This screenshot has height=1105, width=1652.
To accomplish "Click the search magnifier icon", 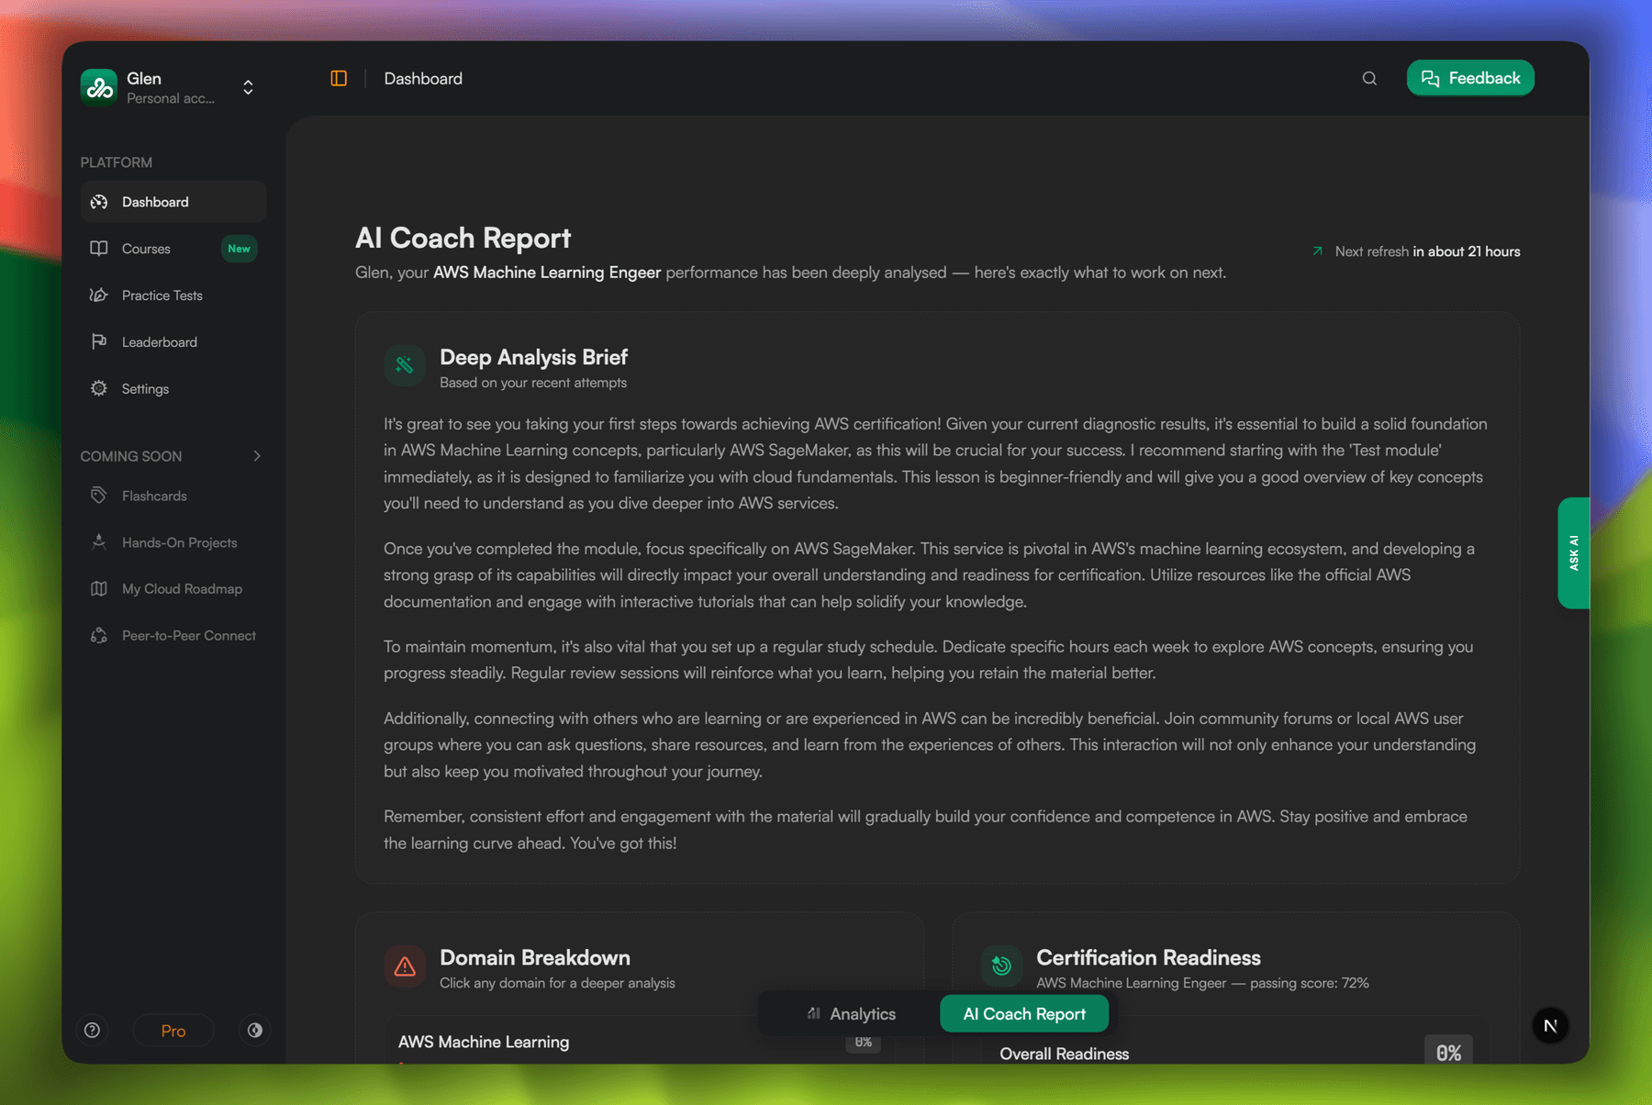I will [1369, 79].
